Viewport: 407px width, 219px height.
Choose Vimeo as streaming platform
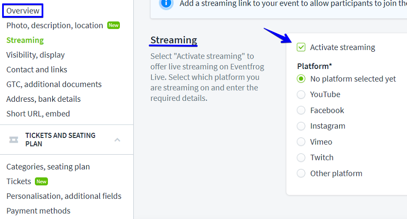click(301, 142)
